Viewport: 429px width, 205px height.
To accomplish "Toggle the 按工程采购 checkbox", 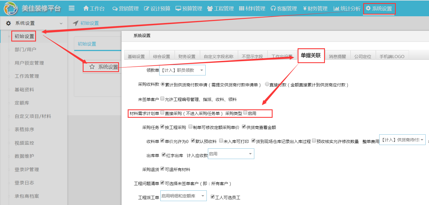I will click(x=162, y=126).
